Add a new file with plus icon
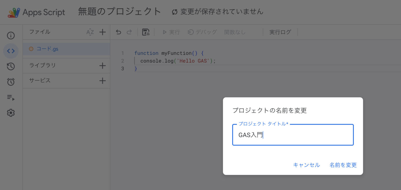The width and height of the screenshot is (401, 190). (103, 32)
